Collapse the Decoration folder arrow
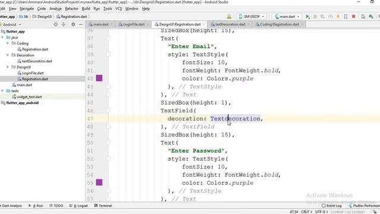The image size is (380, 214). point(8,55)
